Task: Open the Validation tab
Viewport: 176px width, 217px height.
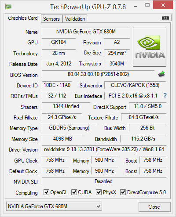Action: (75, 19)
